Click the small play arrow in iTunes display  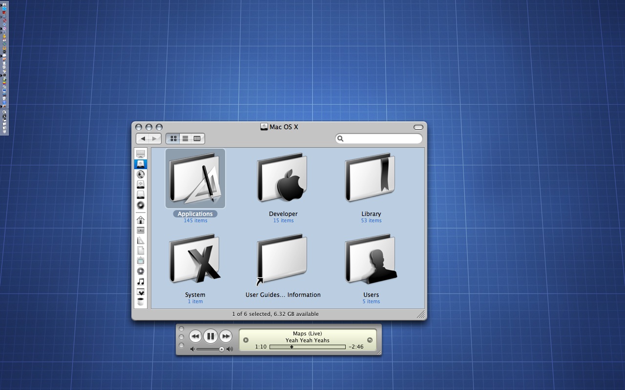pyautogui.click(x=246, y=340)
